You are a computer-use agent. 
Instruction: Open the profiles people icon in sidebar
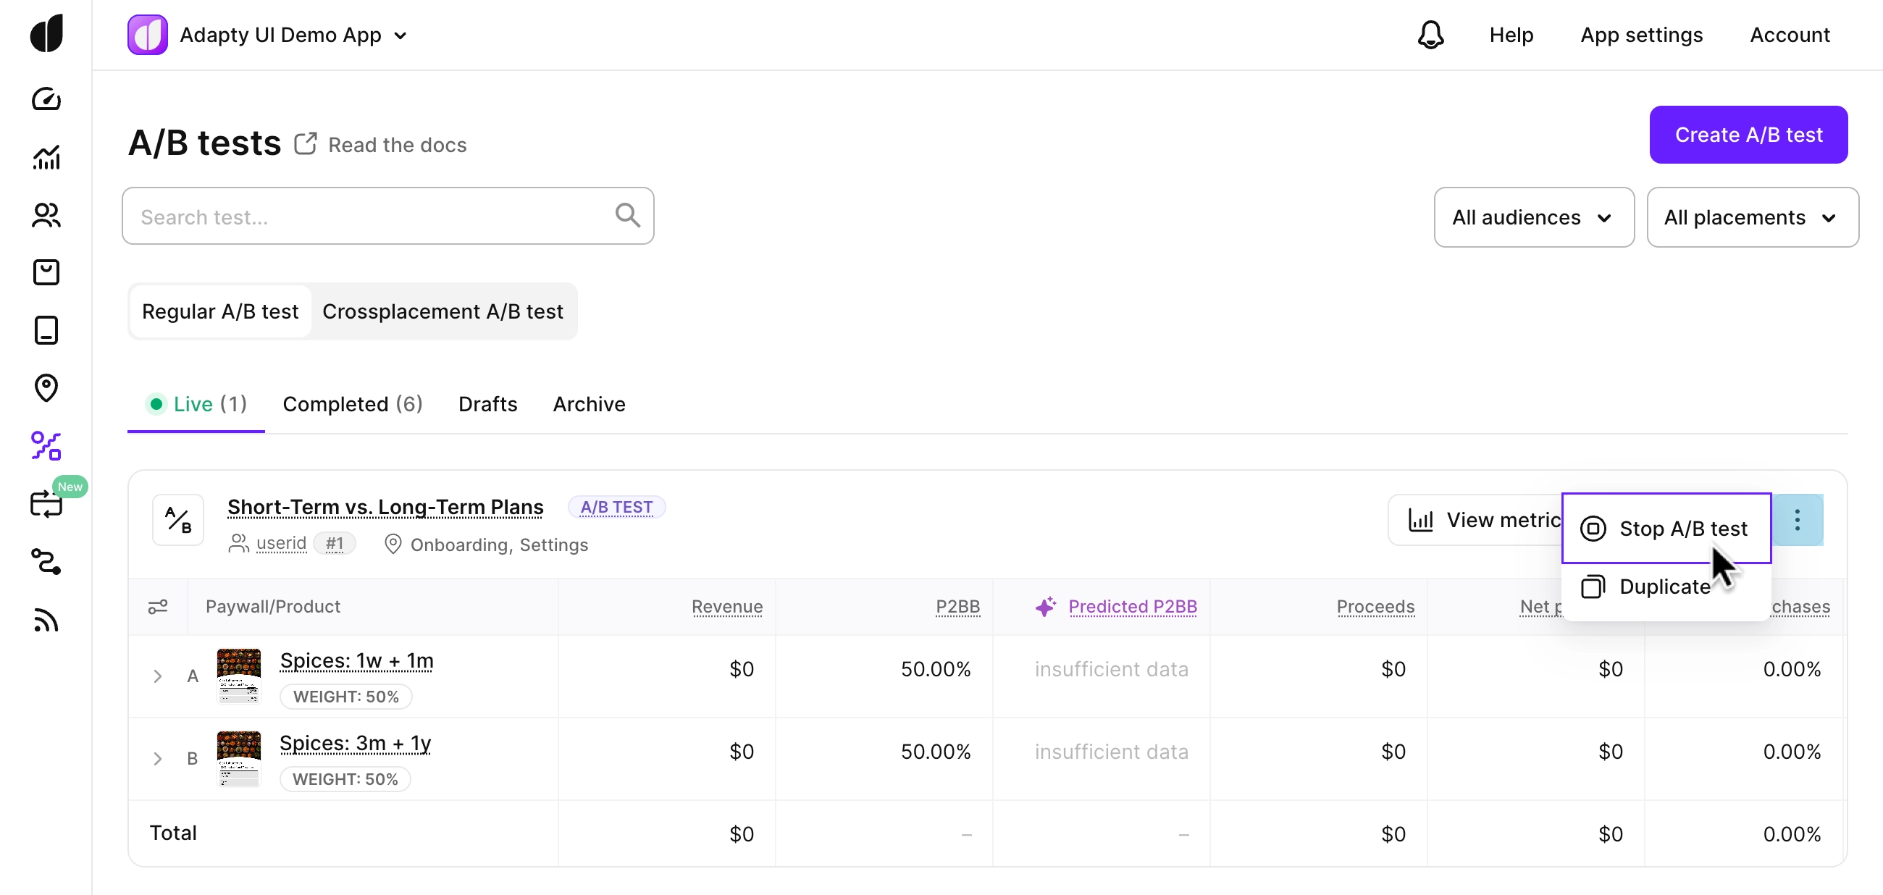pos(46,215)
